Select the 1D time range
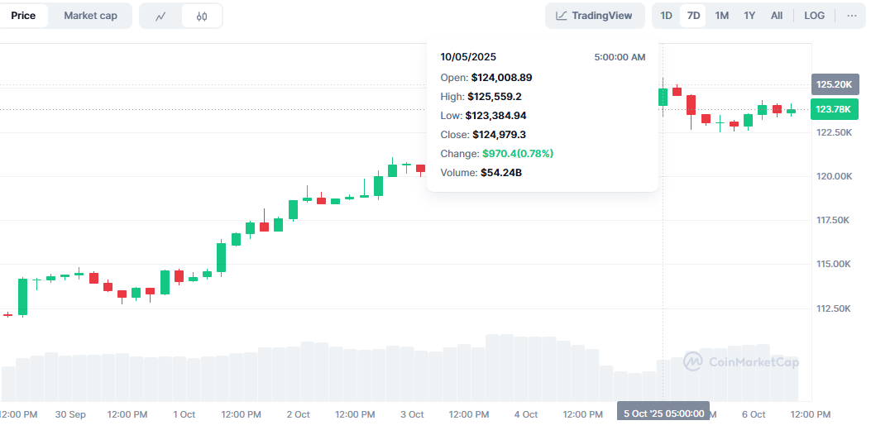The width and height of the screenshot is (871, 435). pos(666,16)
